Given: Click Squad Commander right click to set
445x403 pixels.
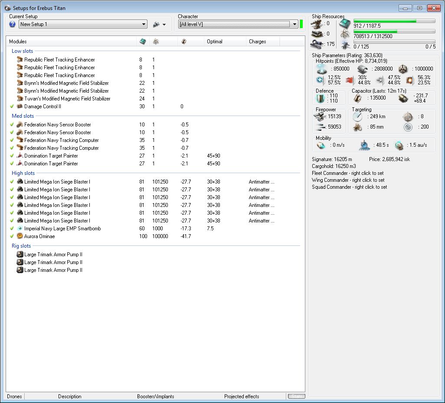Looking at the screenshot, I should pyautogui.click(x=349, y=187).
